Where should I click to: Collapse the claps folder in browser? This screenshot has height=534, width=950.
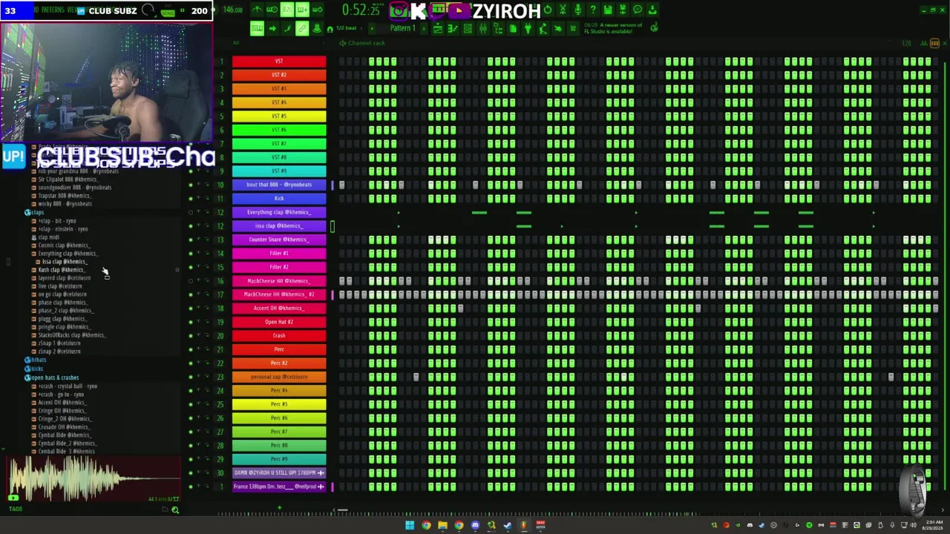pos(34,212)
